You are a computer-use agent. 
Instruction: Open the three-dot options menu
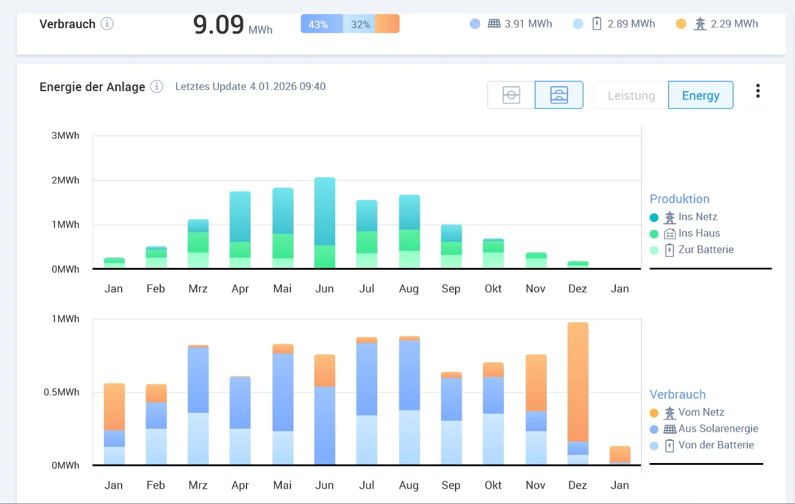(x=758, y=92)
